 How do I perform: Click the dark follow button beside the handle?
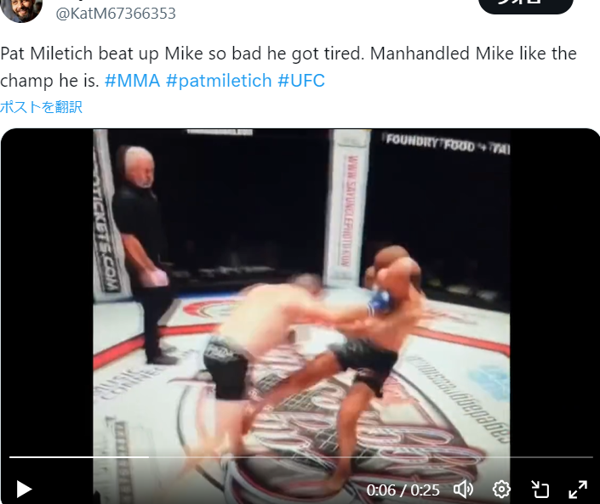526,4
